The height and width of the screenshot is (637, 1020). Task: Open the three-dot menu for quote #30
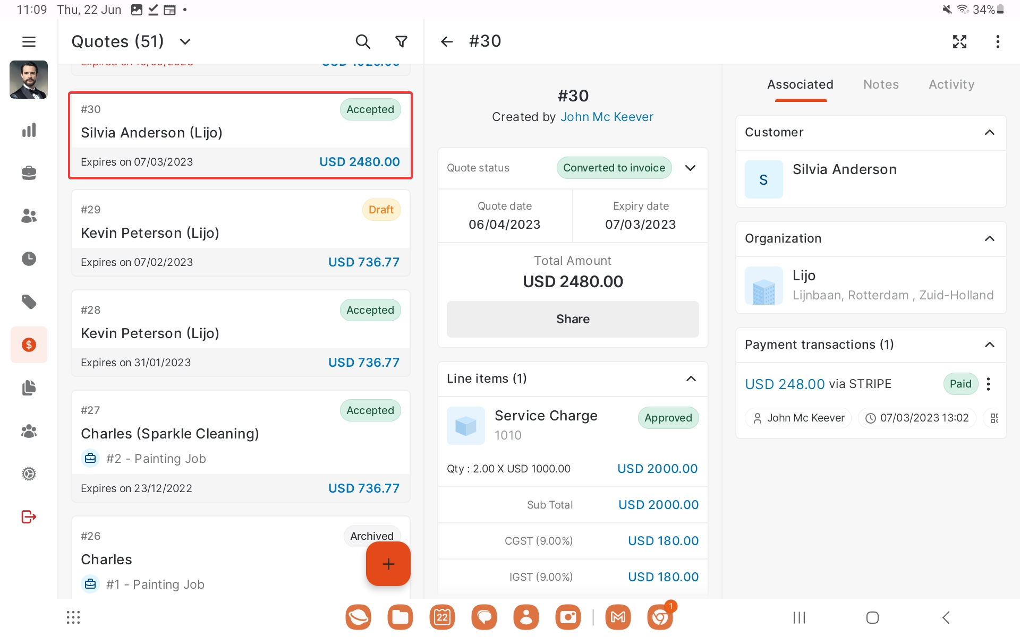click(x=998, y=41)
